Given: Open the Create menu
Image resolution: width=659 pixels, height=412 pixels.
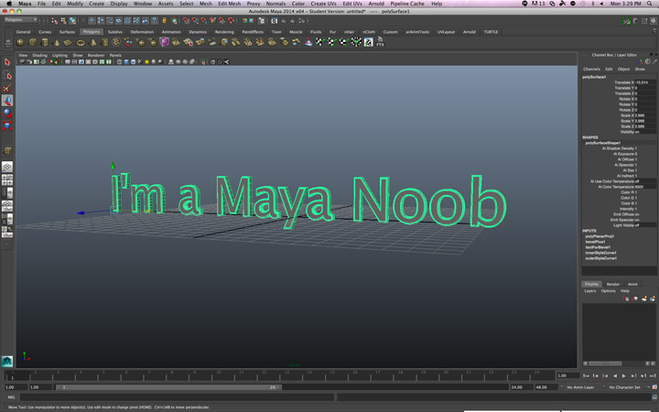Looking at the screenshot, I should 96,4.
